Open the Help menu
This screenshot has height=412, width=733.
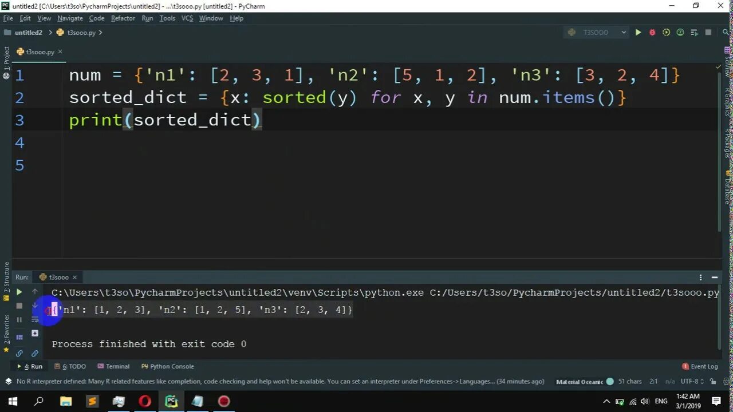[x=237, y=18]
